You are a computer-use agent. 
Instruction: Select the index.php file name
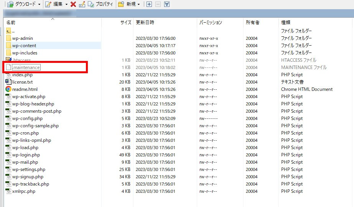[x=22, y=75]
